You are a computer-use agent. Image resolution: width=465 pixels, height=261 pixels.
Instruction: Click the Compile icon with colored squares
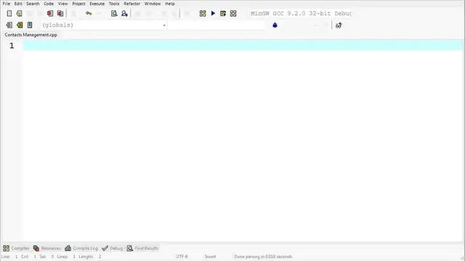(203, 13)
